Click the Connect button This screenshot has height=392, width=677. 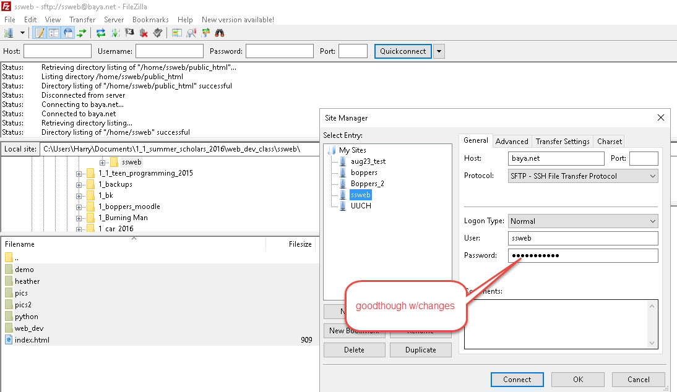pyautogui.click(x=517, y=380)
